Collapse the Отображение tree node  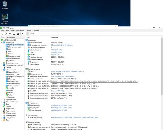[2, 70]
